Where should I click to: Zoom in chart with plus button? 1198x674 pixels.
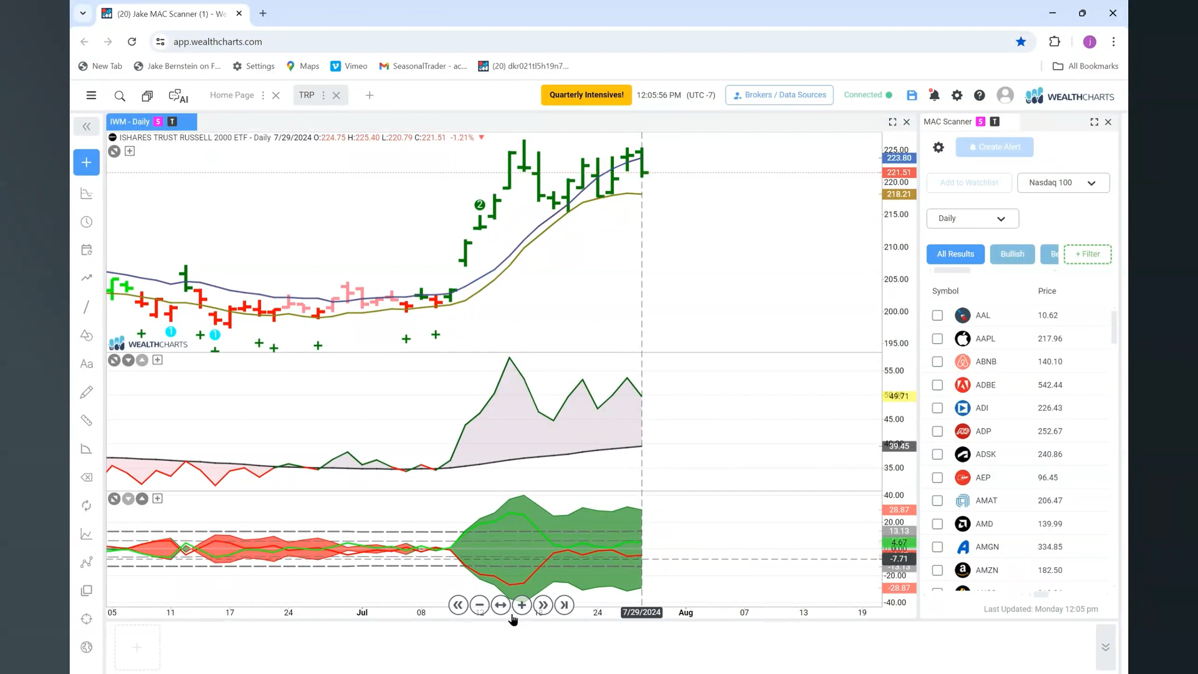click(522, 605)
